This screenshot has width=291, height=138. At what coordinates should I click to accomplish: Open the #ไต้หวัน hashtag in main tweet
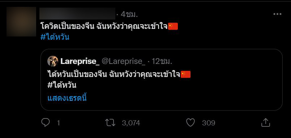coord(55,37)
